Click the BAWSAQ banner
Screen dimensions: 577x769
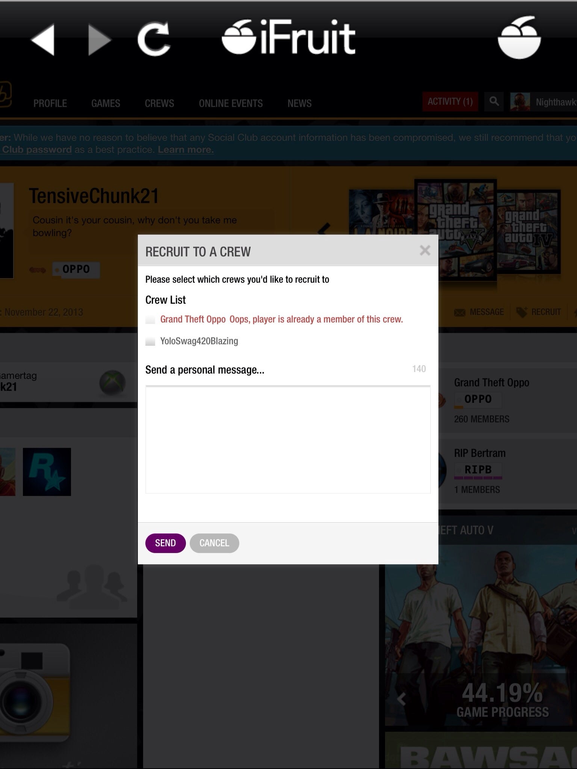[481, 750]
